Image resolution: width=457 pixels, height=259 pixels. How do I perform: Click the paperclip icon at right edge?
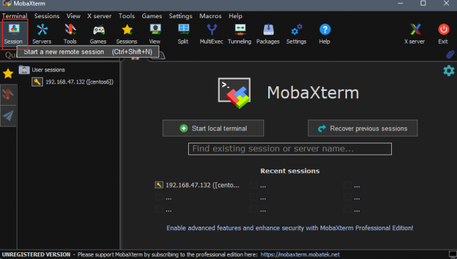[450, 54]
